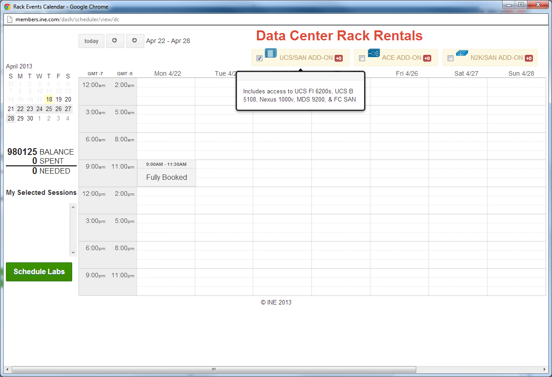This screenshot has width=552, height=377.
Task: Click the © INE 2013 footer text
Action: (276, 302)
